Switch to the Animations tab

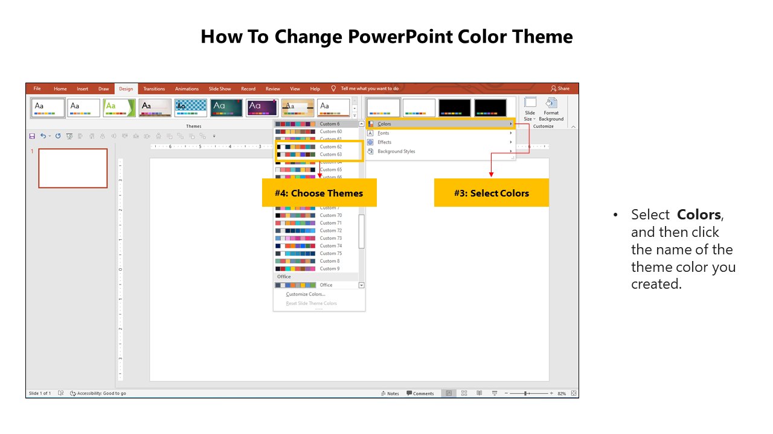click(187, 89)
